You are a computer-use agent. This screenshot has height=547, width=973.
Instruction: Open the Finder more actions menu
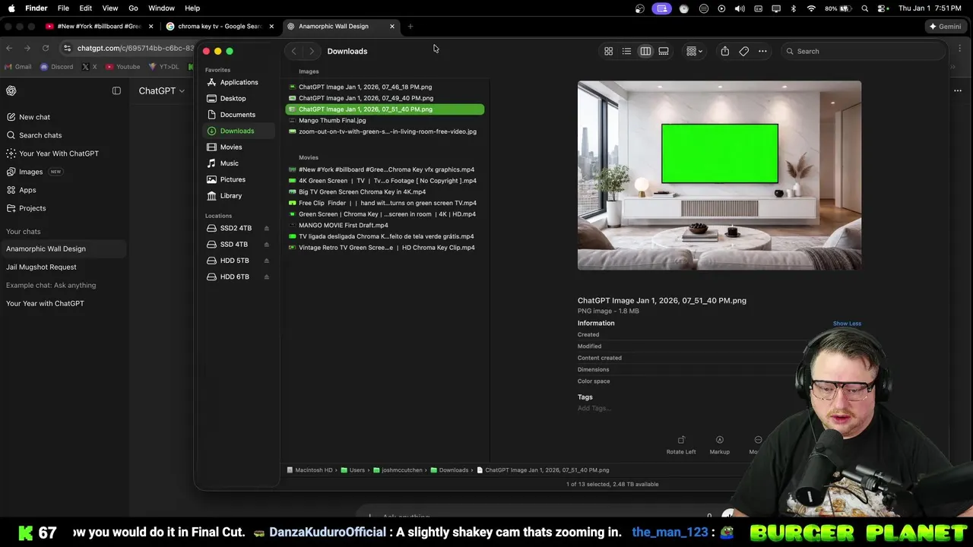click(762, 51)
